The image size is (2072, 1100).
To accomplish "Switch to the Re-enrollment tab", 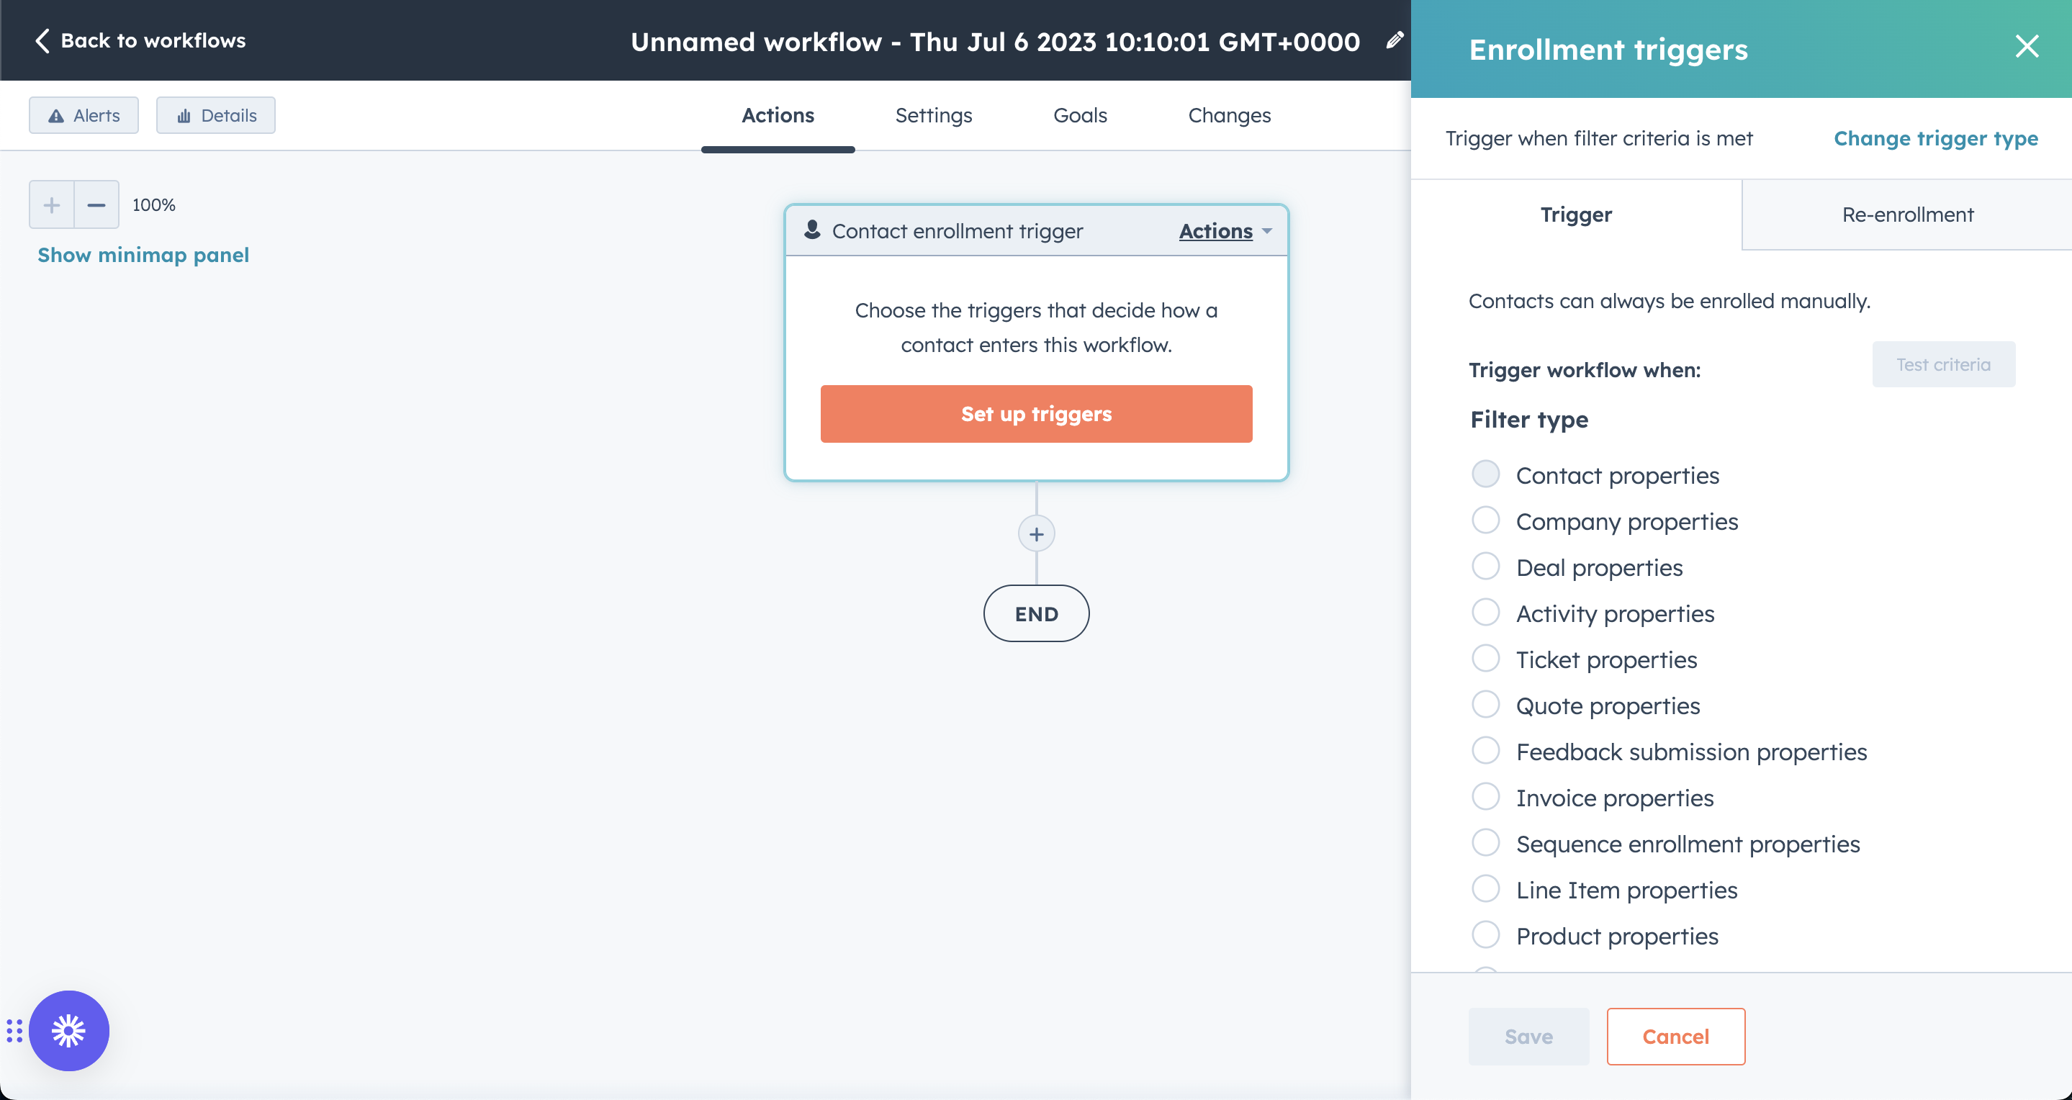I will tap(1907, 214).
